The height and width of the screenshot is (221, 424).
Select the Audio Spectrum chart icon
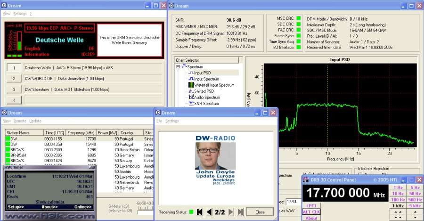coord(191,97)
